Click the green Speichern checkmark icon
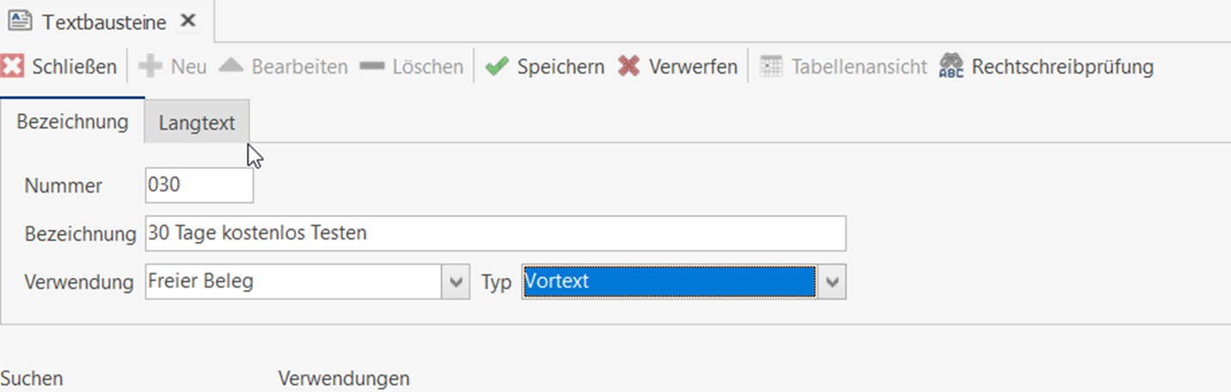The width and height of the screenshot is (1231, 392). click(x=497, y=66)
